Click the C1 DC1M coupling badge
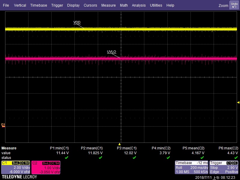 pos(25,163)
